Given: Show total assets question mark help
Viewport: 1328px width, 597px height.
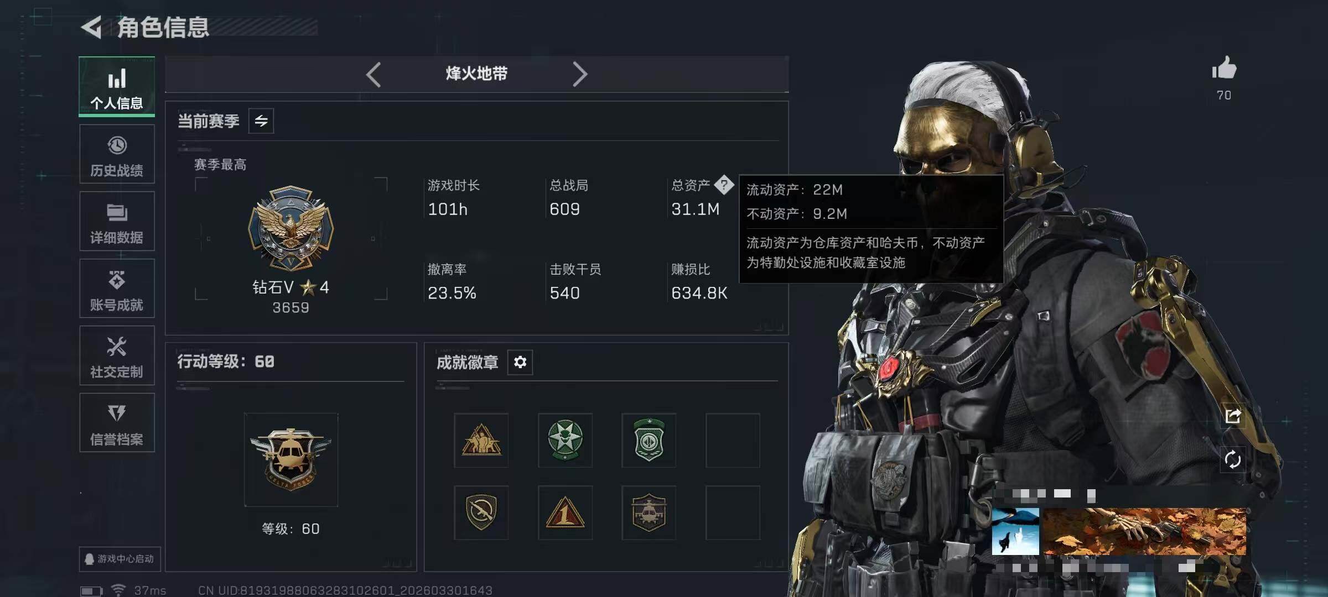Looking at the screenshot, I should pos(724,185).
